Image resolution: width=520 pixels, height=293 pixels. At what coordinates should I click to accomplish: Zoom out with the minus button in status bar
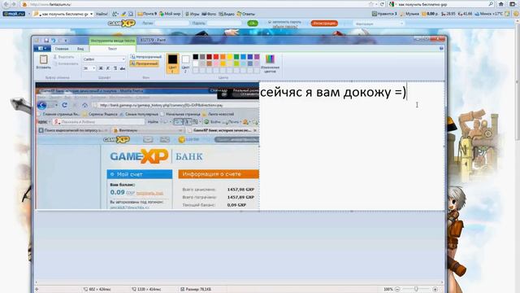coord(397,290)
